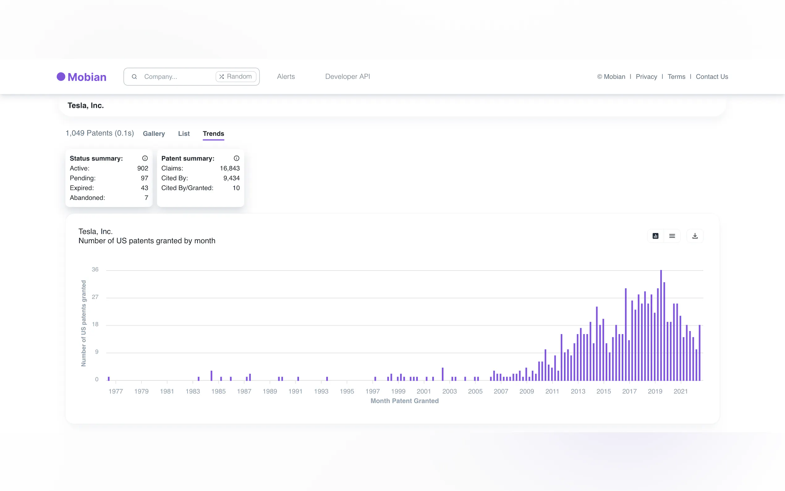Switch to bar chart view icon
The height and width of the screenshot is (491, 785).
pos(656,236)
